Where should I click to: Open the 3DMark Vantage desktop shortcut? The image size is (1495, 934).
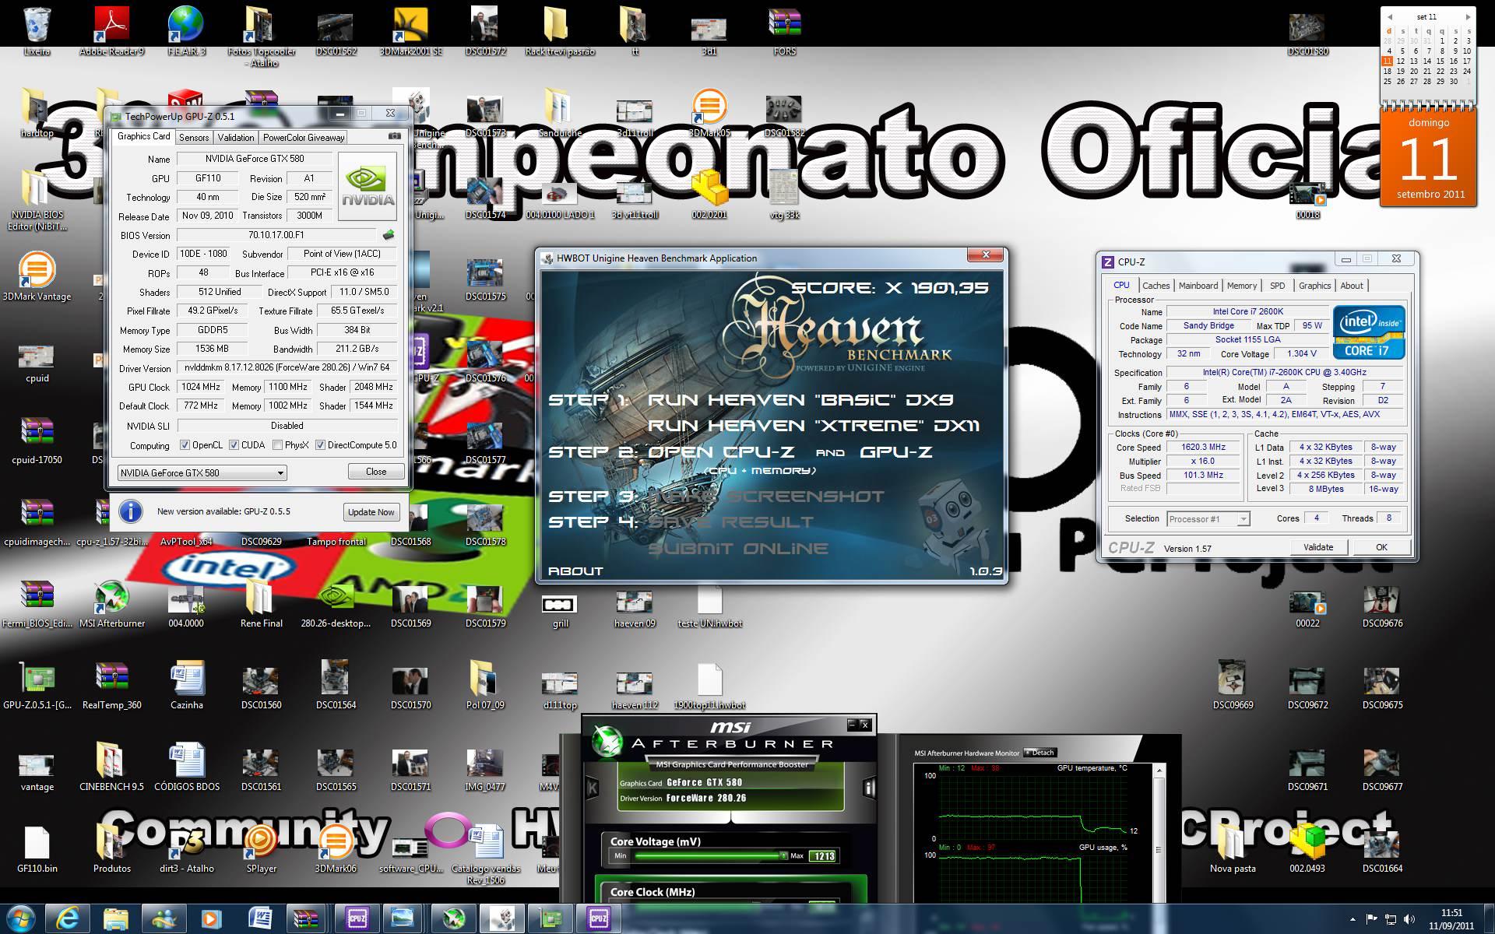coord(37,276)
